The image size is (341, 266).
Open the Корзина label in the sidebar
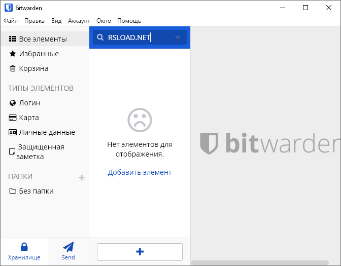33,68
